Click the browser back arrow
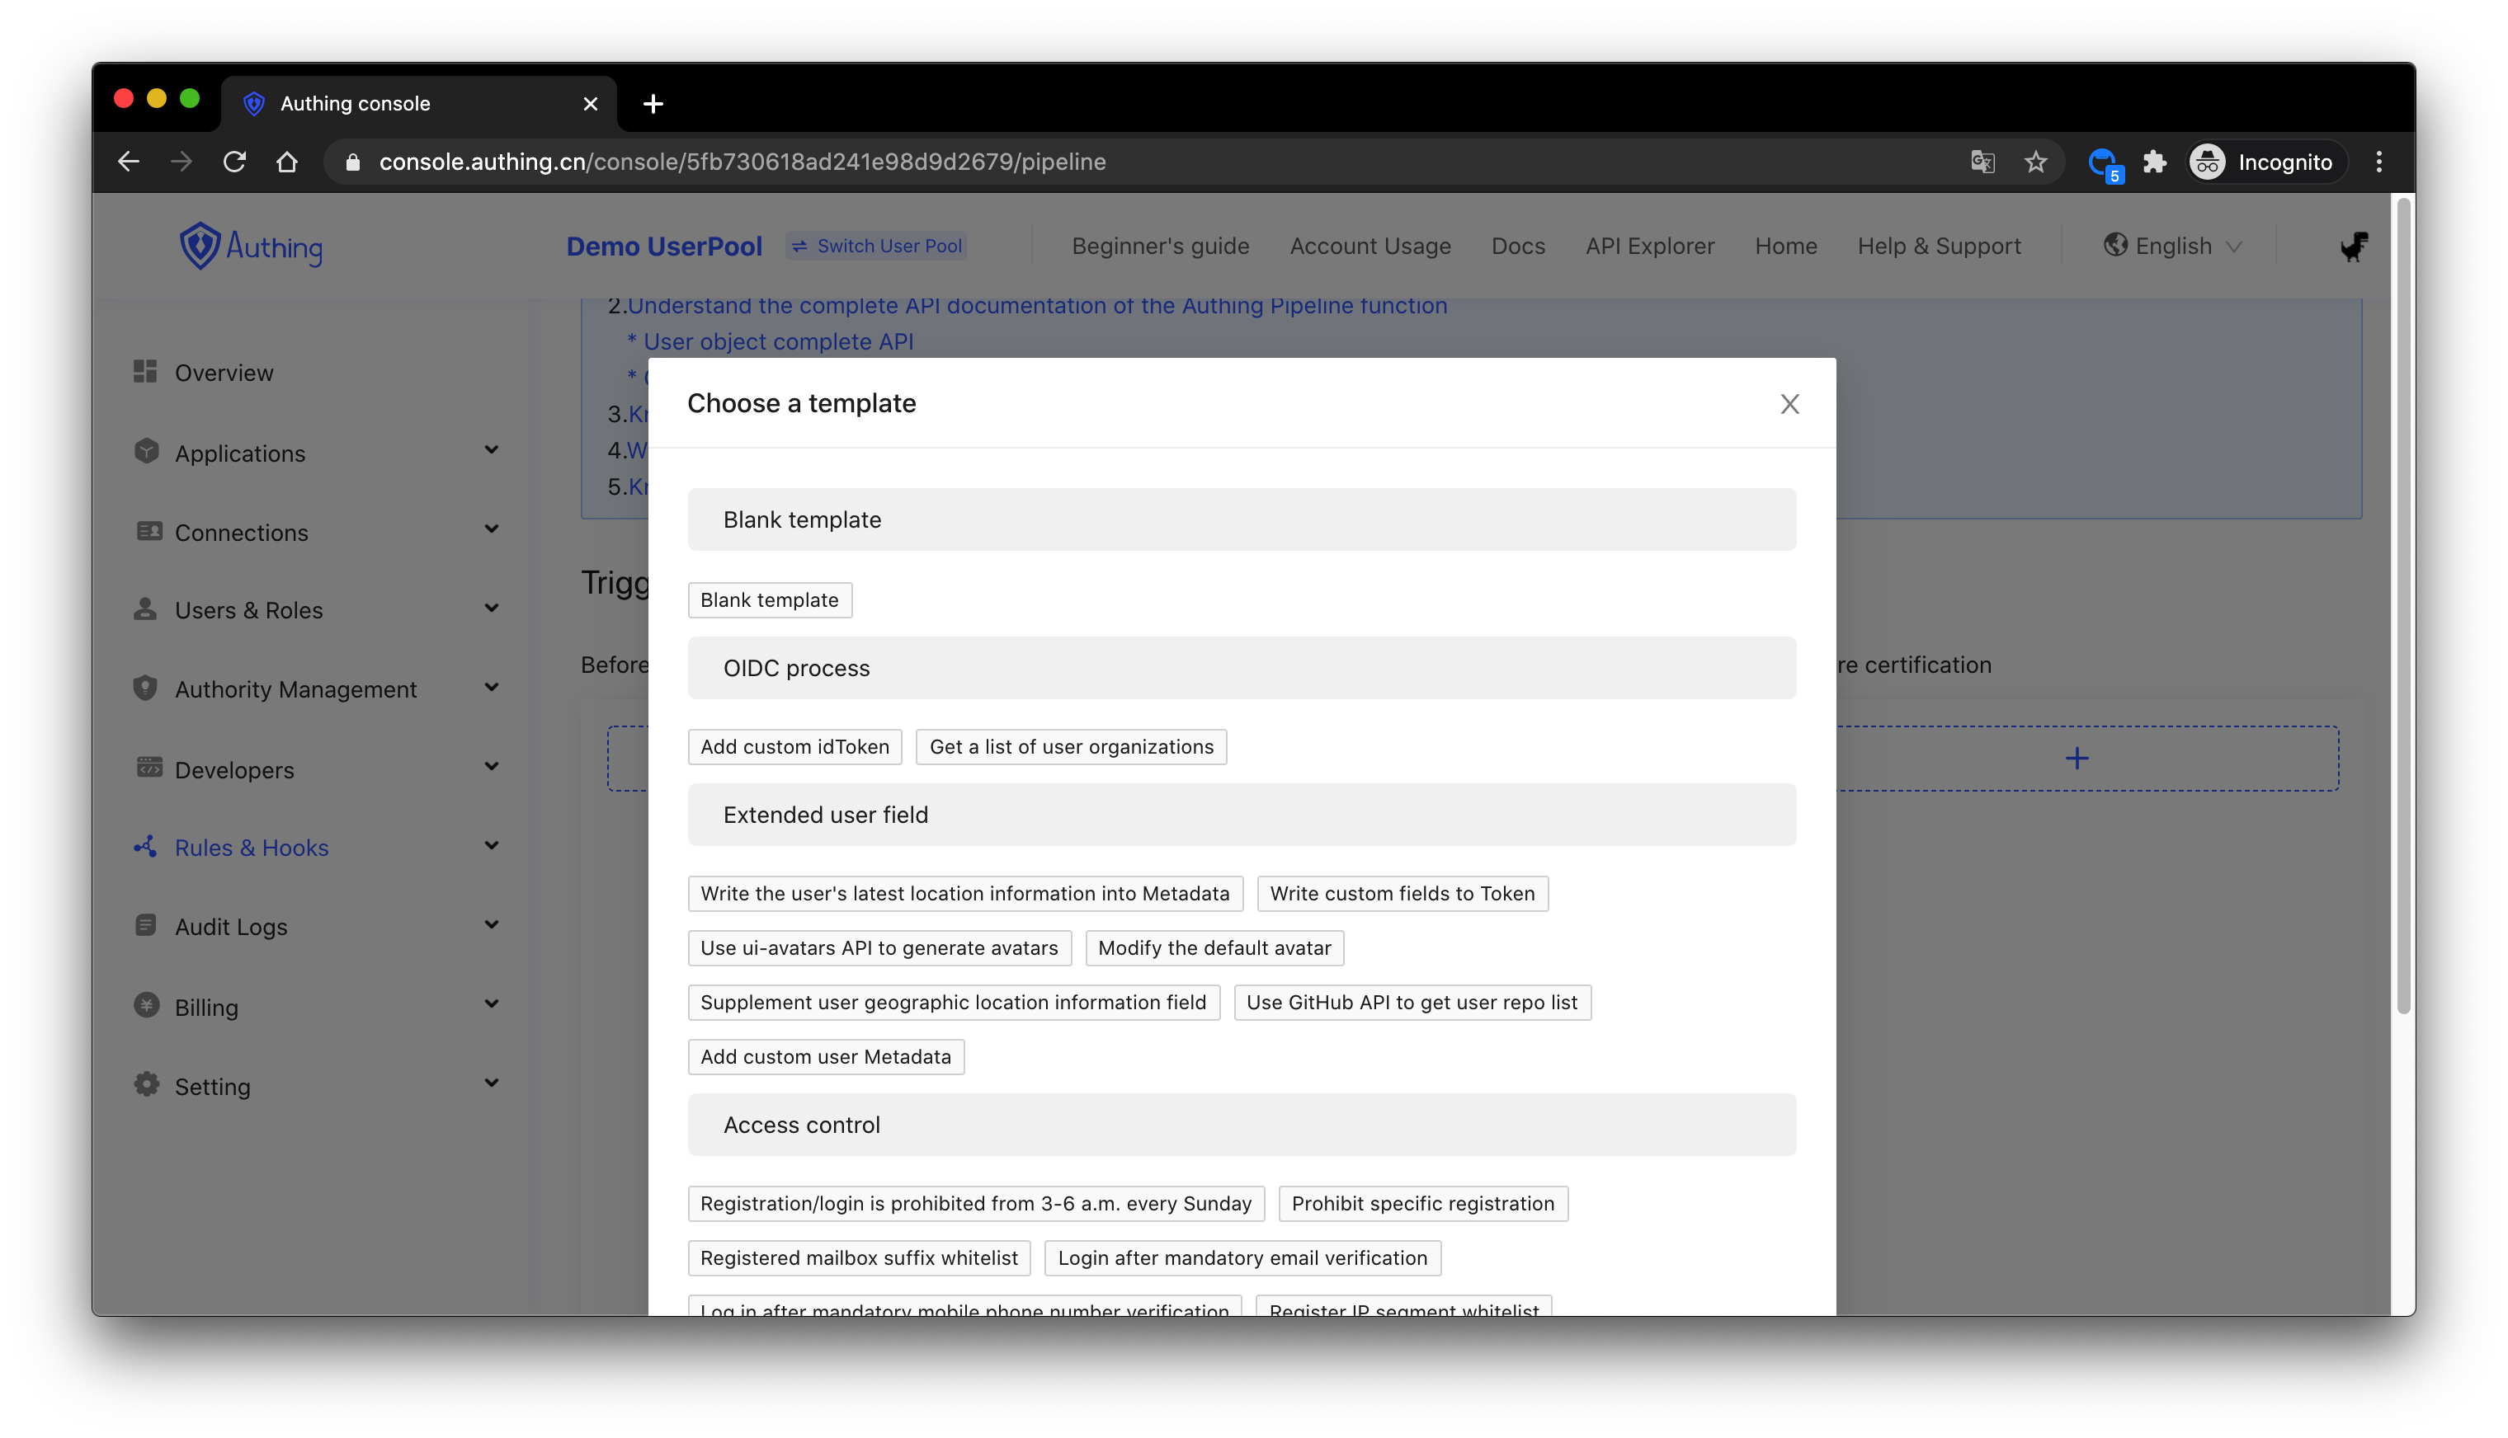Screen dimensions: 2508x1438 (129, 161)
